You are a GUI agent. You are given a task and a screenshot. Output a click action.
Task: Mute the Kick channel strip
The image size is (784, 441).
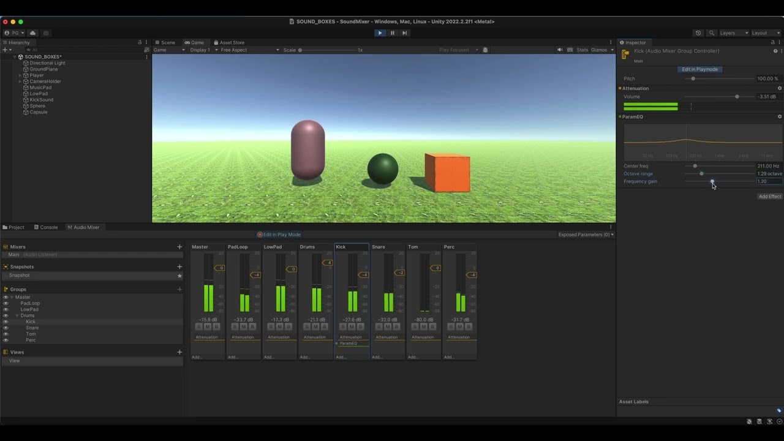[x=352, y=327]
